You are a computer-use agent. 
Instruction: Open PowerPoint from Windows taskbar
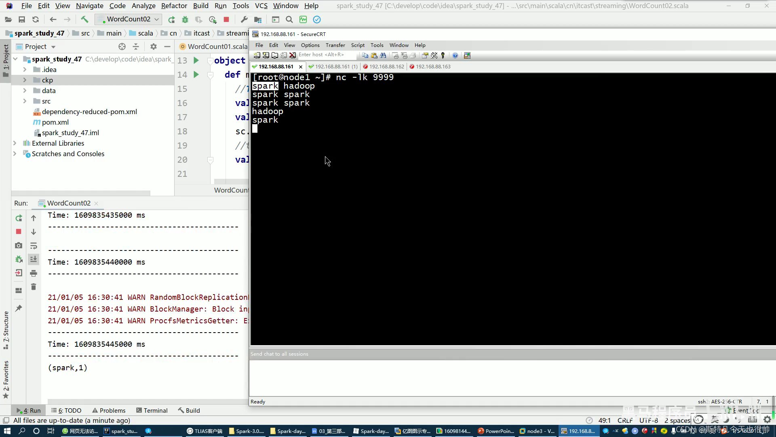click(x=496, y=431)
